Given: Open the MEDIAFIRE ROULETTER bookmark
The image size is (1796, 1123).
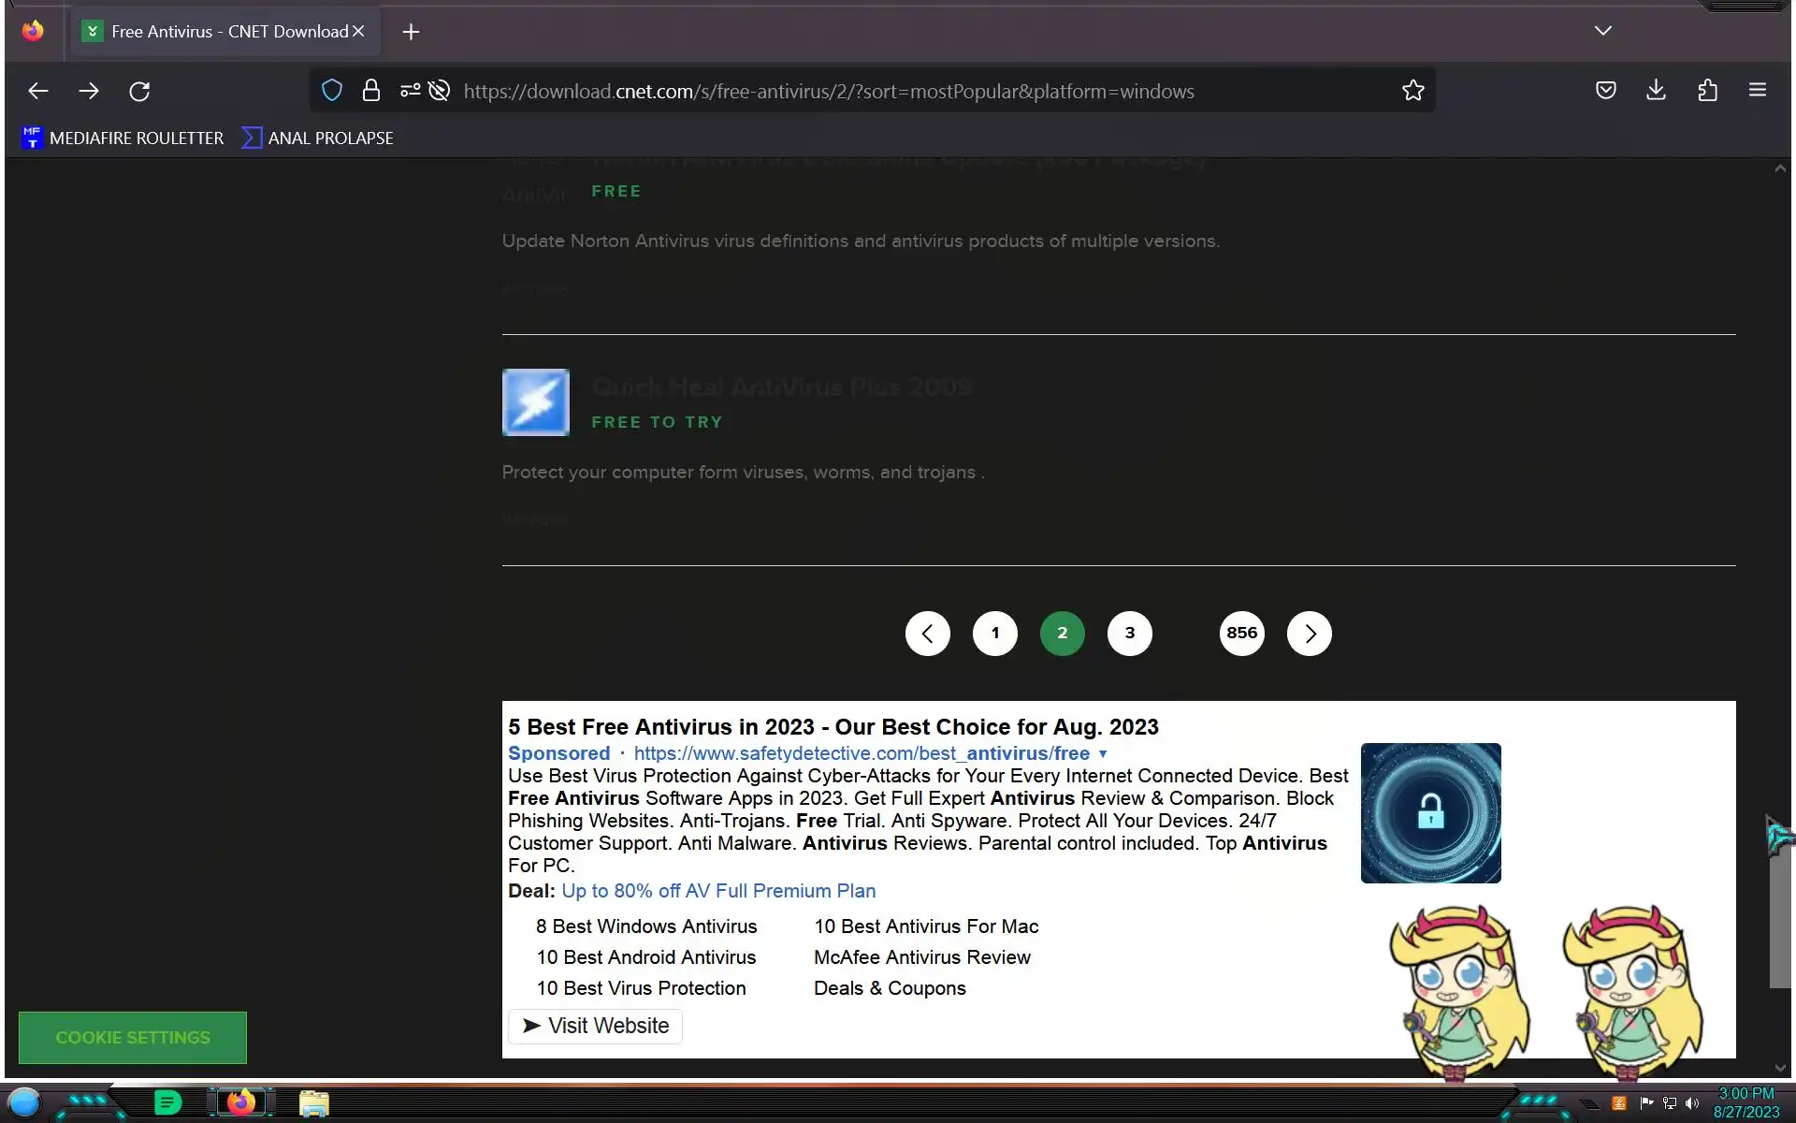Looking at the screenshot, I should [123, 139].
